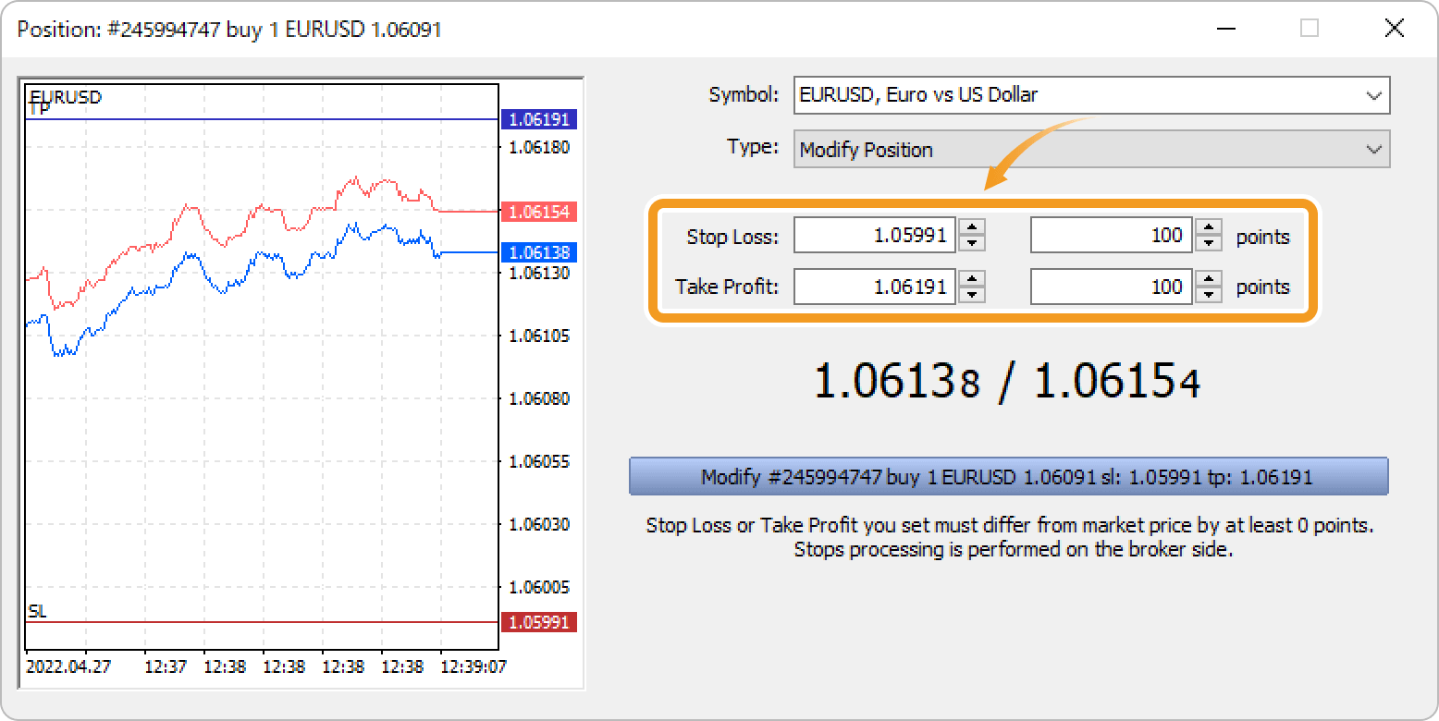Click the EURUSD label in the chart corner
Viewport: 1439px width, 721px height.
coord(65,97)
